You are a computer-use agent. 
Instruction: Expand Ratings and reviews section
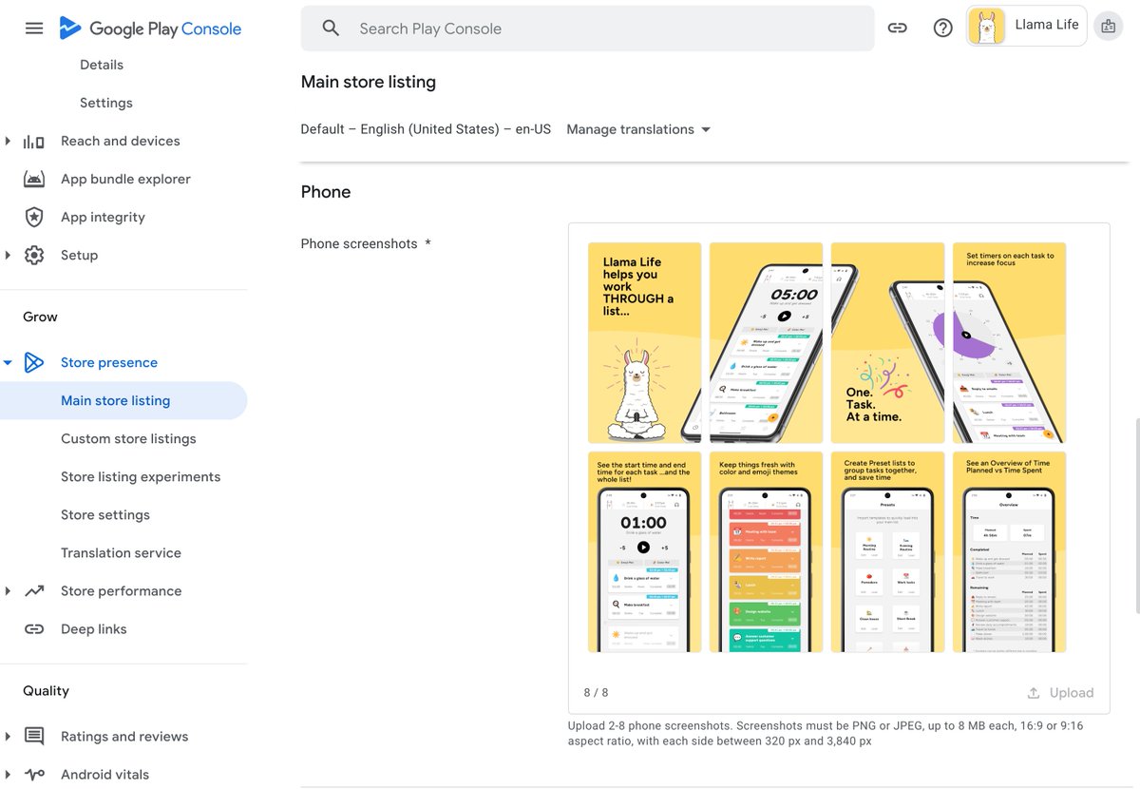(8, 736)
